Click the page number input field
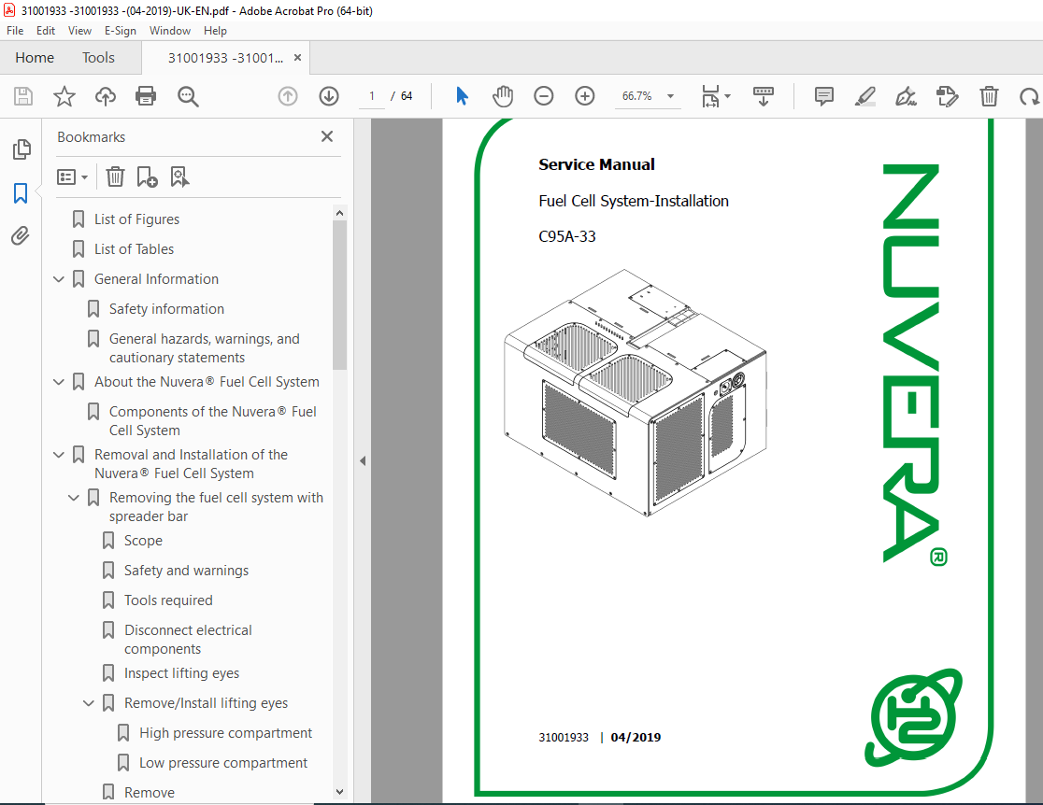The width and height of the screenshot is (1043, 805). (x=372, y=96)
